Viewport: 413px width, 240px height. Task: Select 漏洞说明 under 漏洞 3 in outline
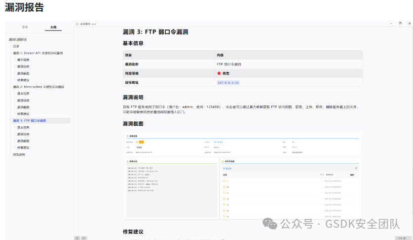23,134
